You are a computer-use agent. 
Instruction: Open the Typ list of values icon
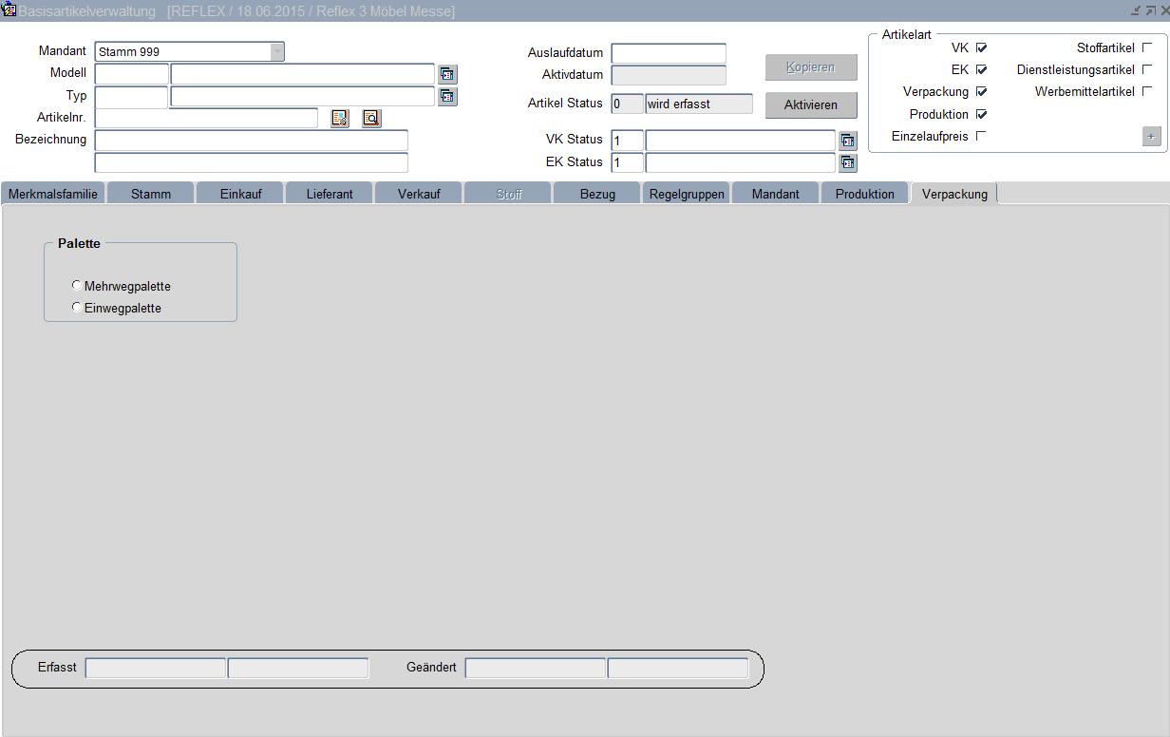pos(447,96)
